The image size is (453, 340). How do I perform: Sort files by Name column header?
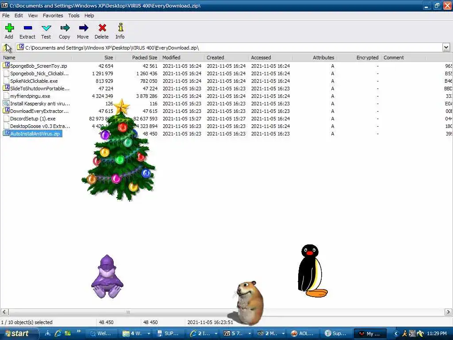click(x=36, y=58)
